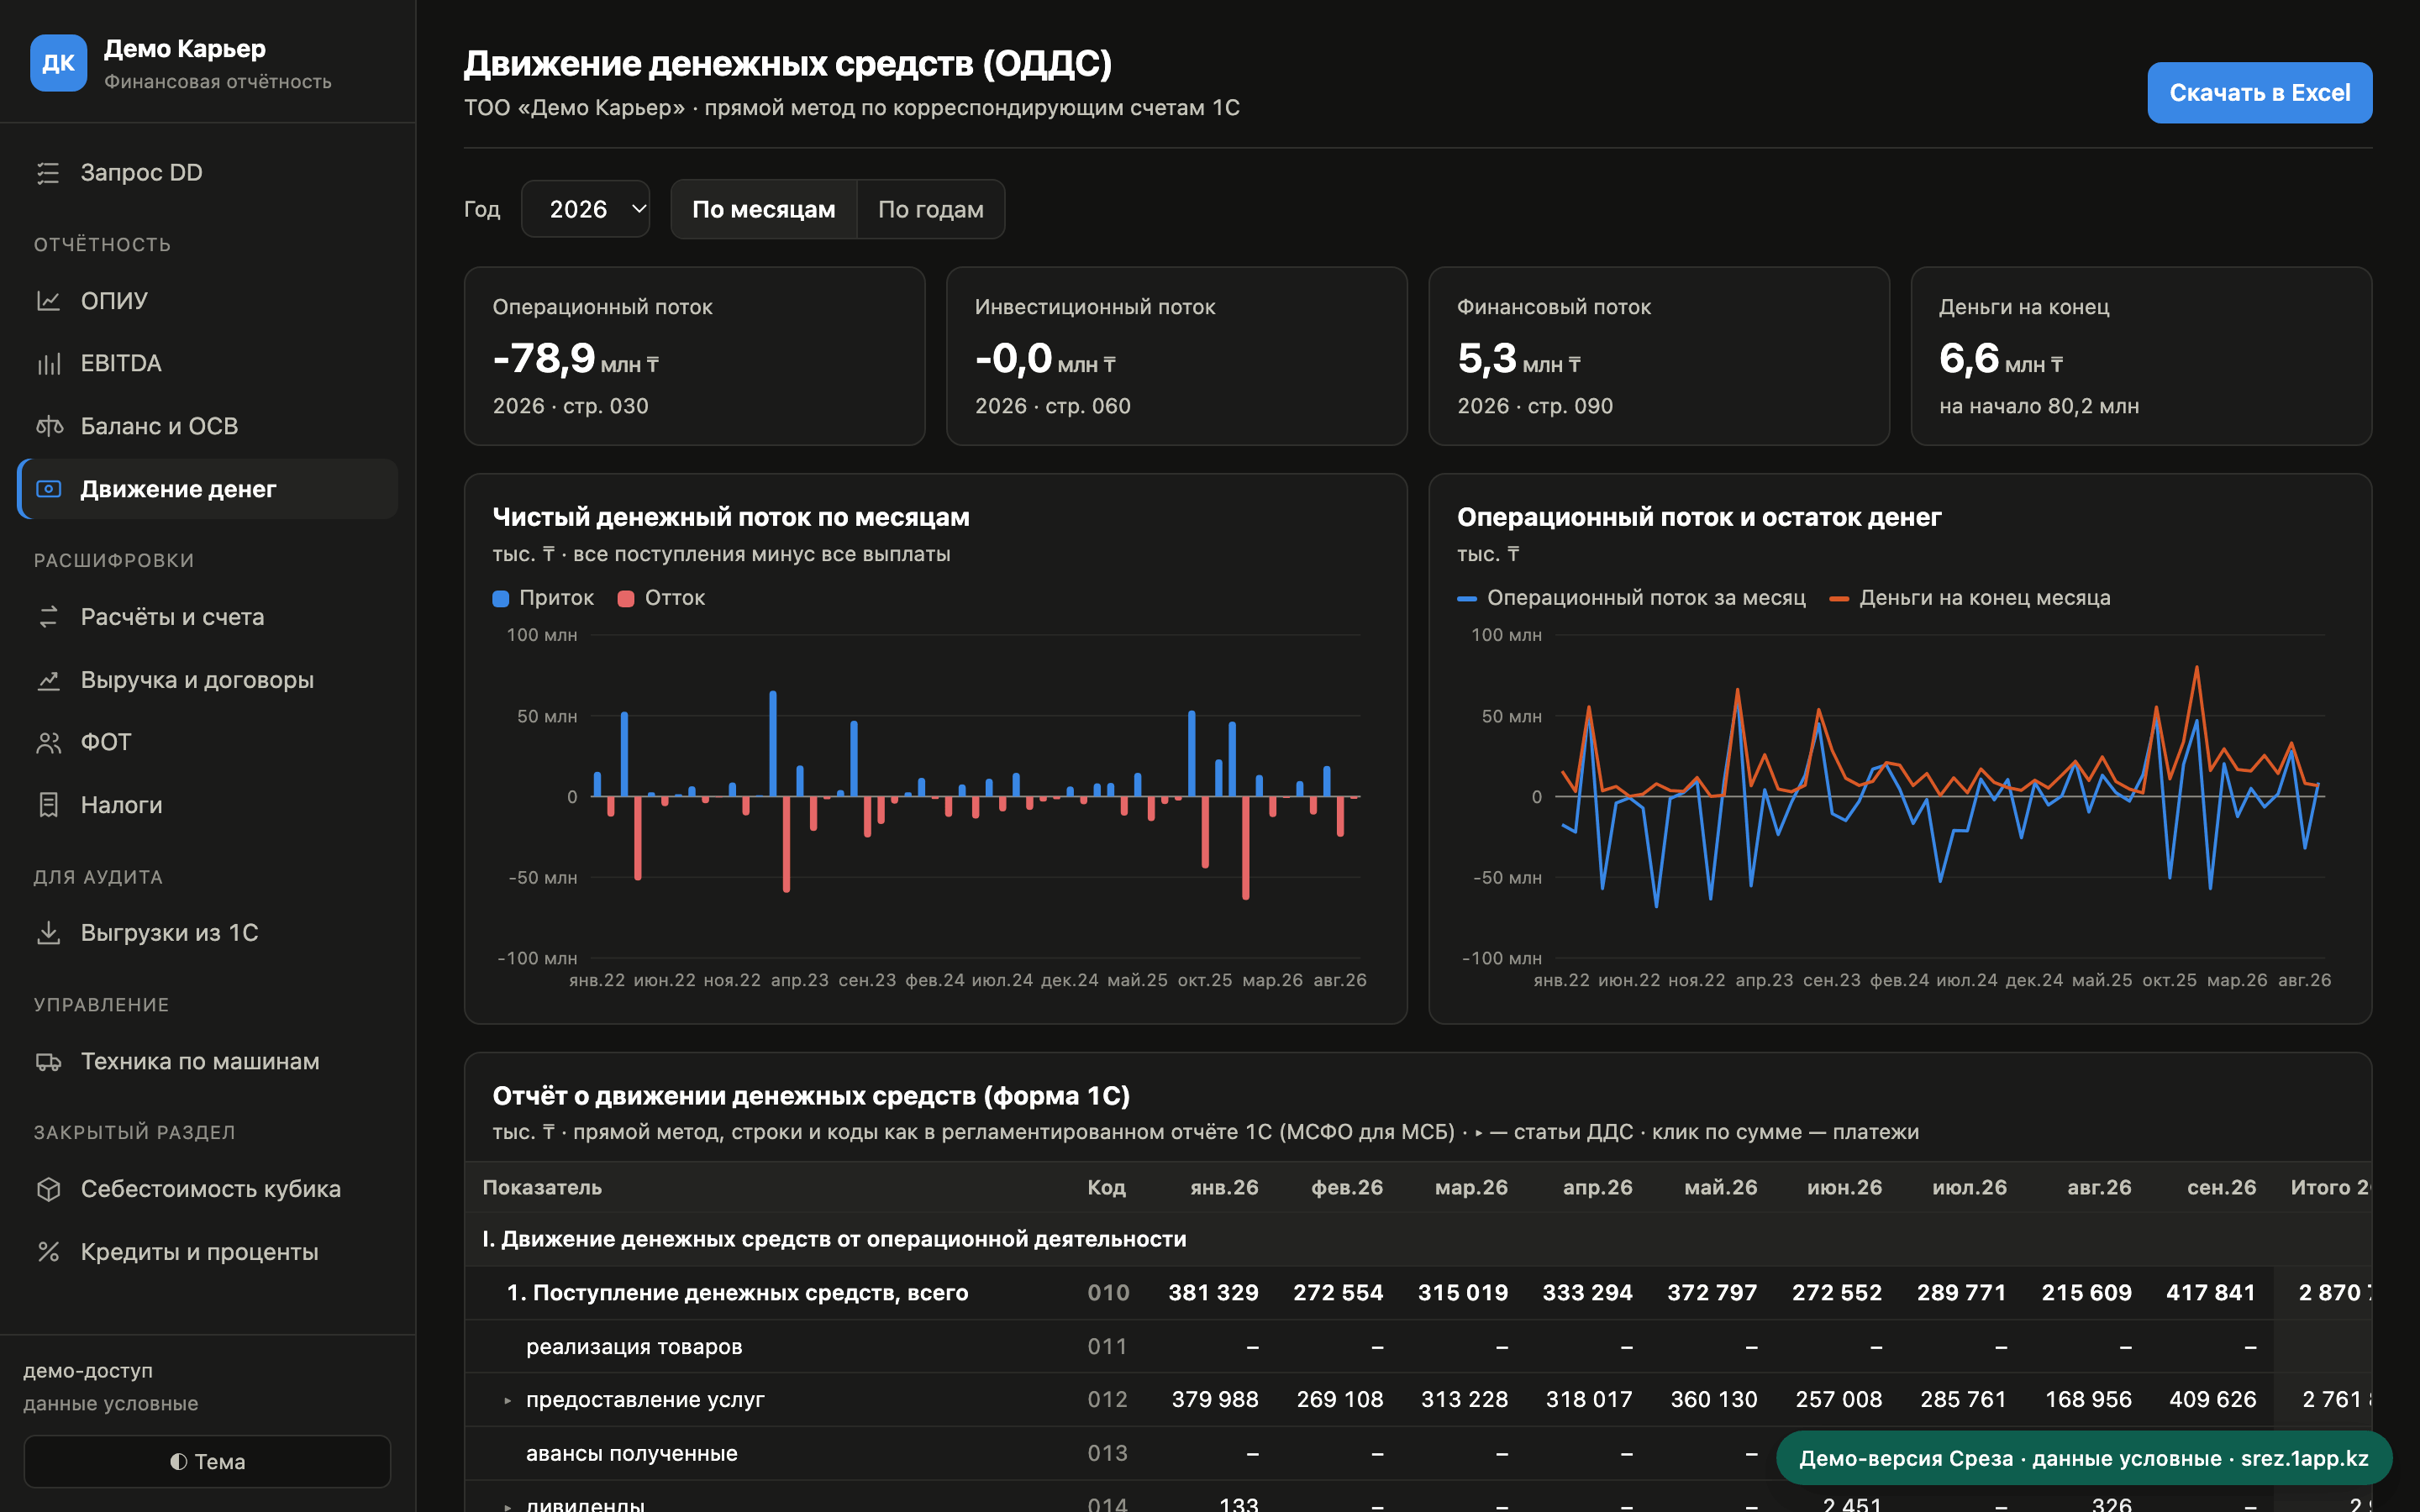Open Баланс и ОСВ report
This screenshot has width=2420, height=1512.
[x=208, y=426]
